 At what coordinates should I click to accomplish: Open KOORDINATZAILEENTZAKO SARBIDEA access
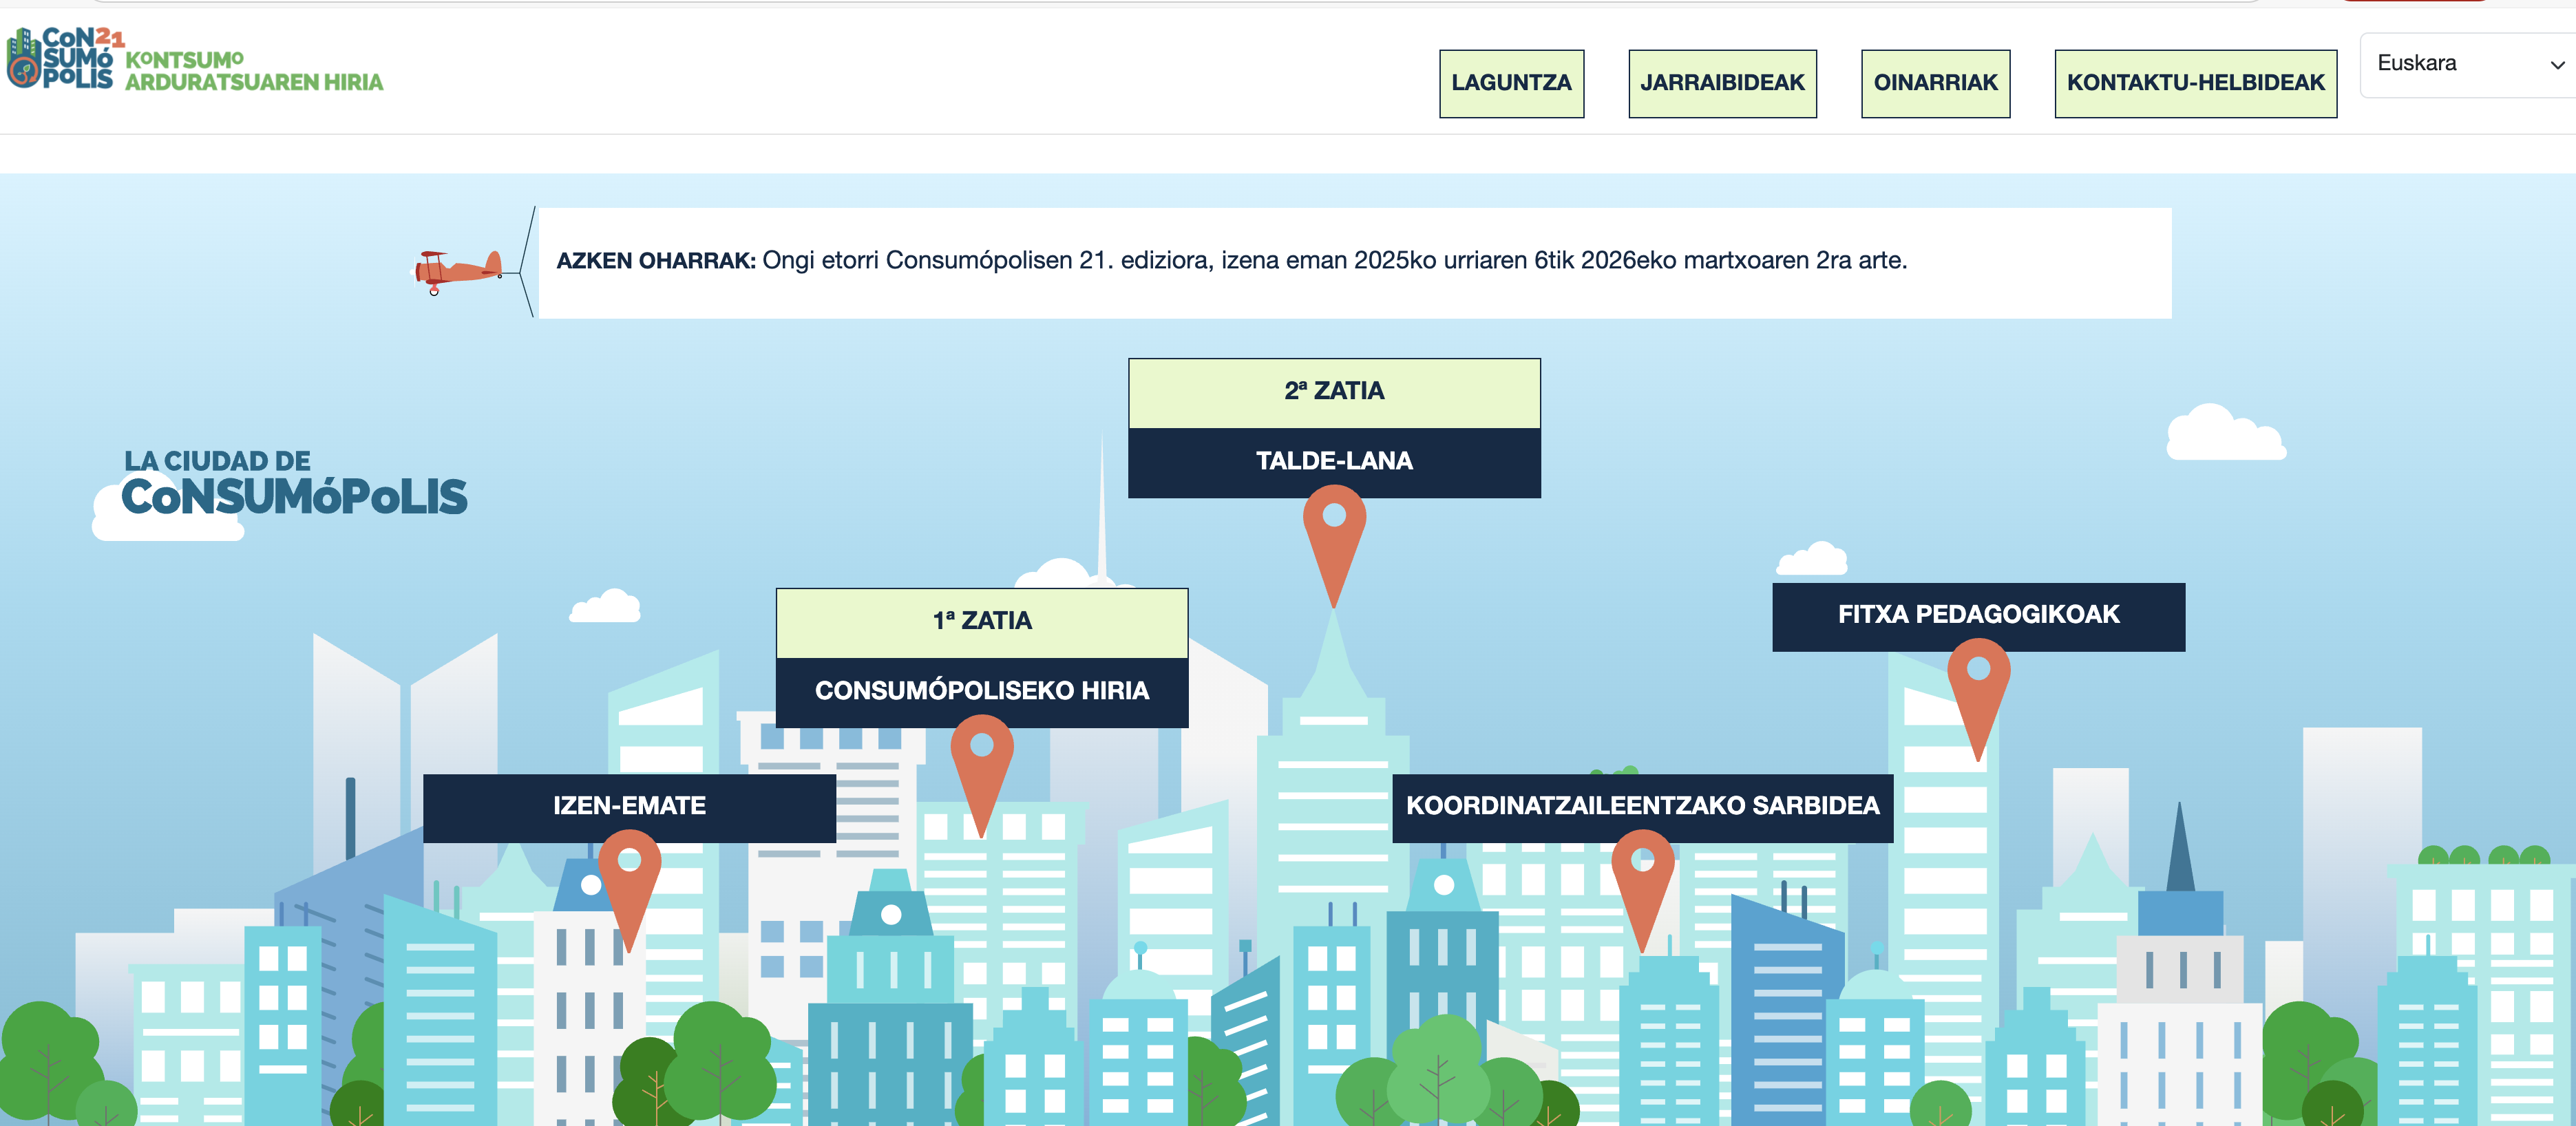click(x=1642, y=806)
